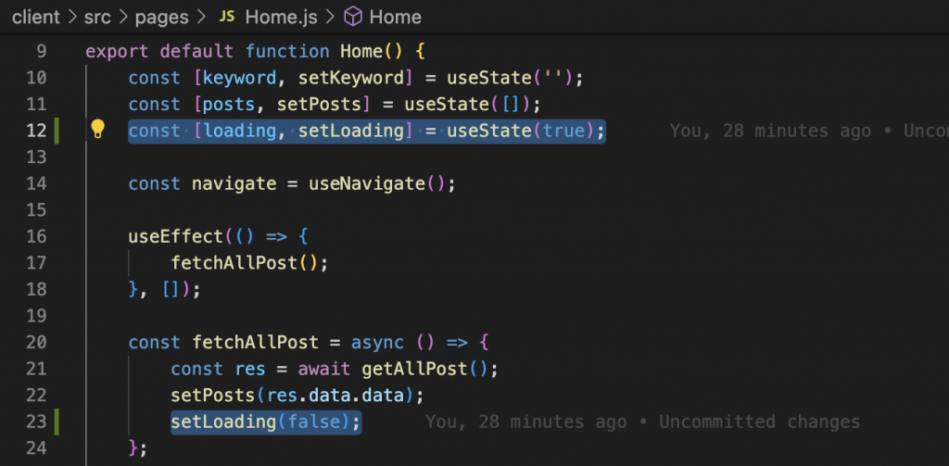The height and width of the screenshot is (466, 949).
Task: Open the 'Home.js' breadcrumb segment
Action: click(x=281, y=17)
